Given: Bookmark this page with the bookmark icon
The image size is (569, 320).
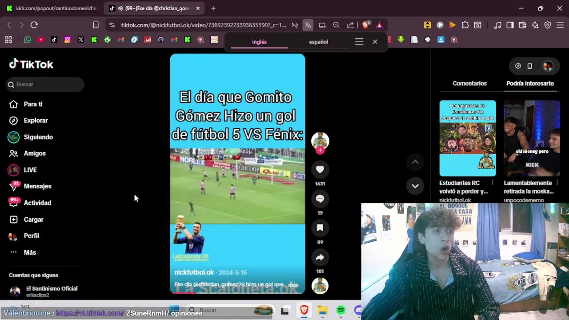Looking at the screenshot, I should tap(96, 25).
